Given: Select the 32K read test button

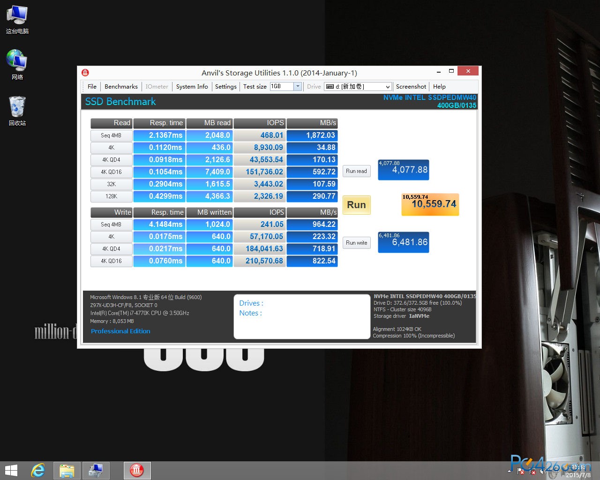Looking at the screenshot, I should [x=111, y=184].
